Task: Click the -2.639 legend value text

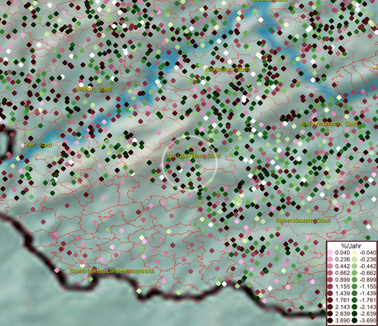Action: click(368, 314)
